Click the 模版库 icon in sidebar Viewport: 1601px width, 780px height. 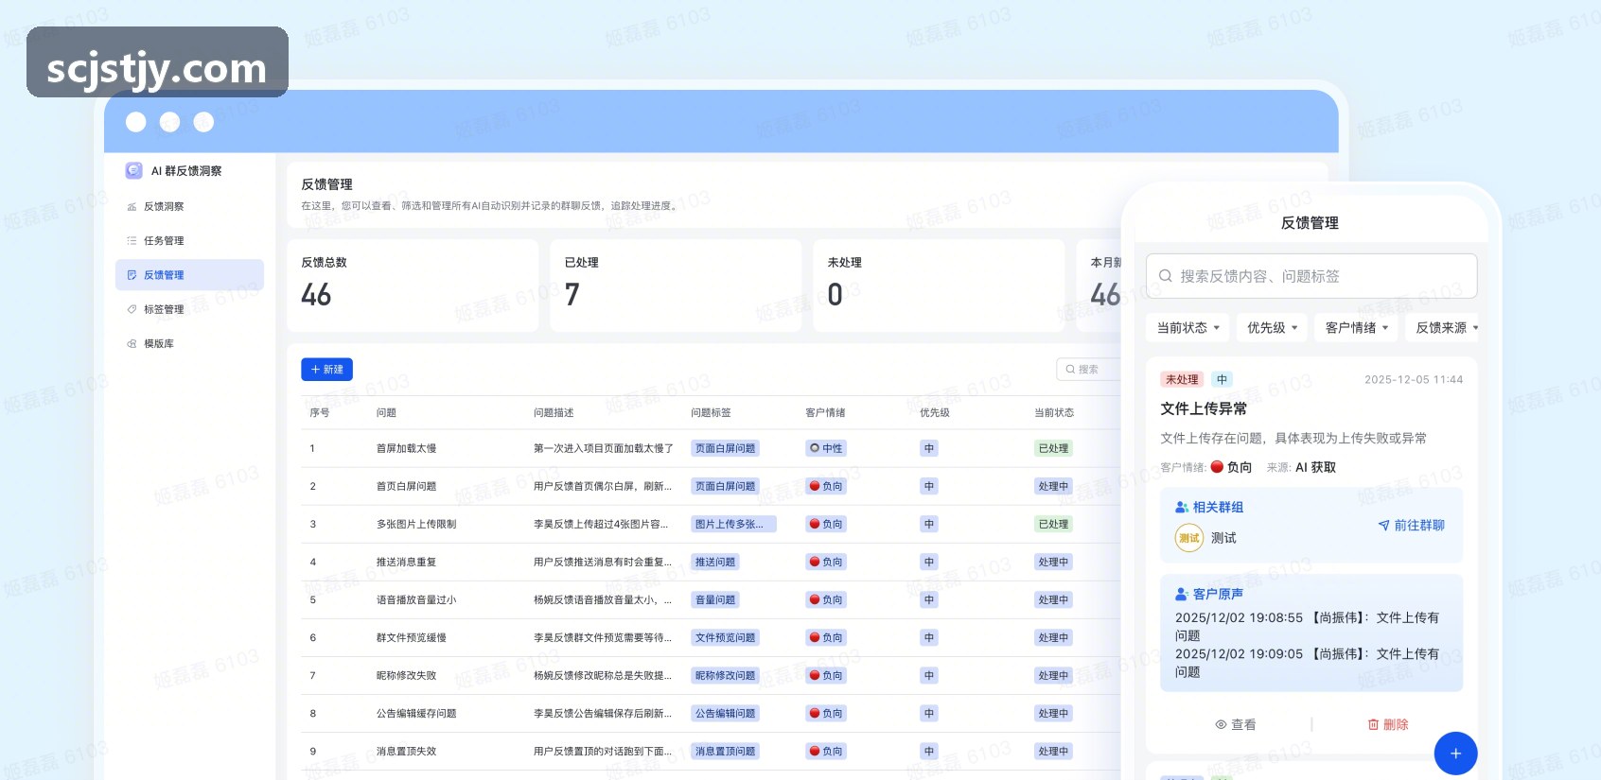coord(132,343)
